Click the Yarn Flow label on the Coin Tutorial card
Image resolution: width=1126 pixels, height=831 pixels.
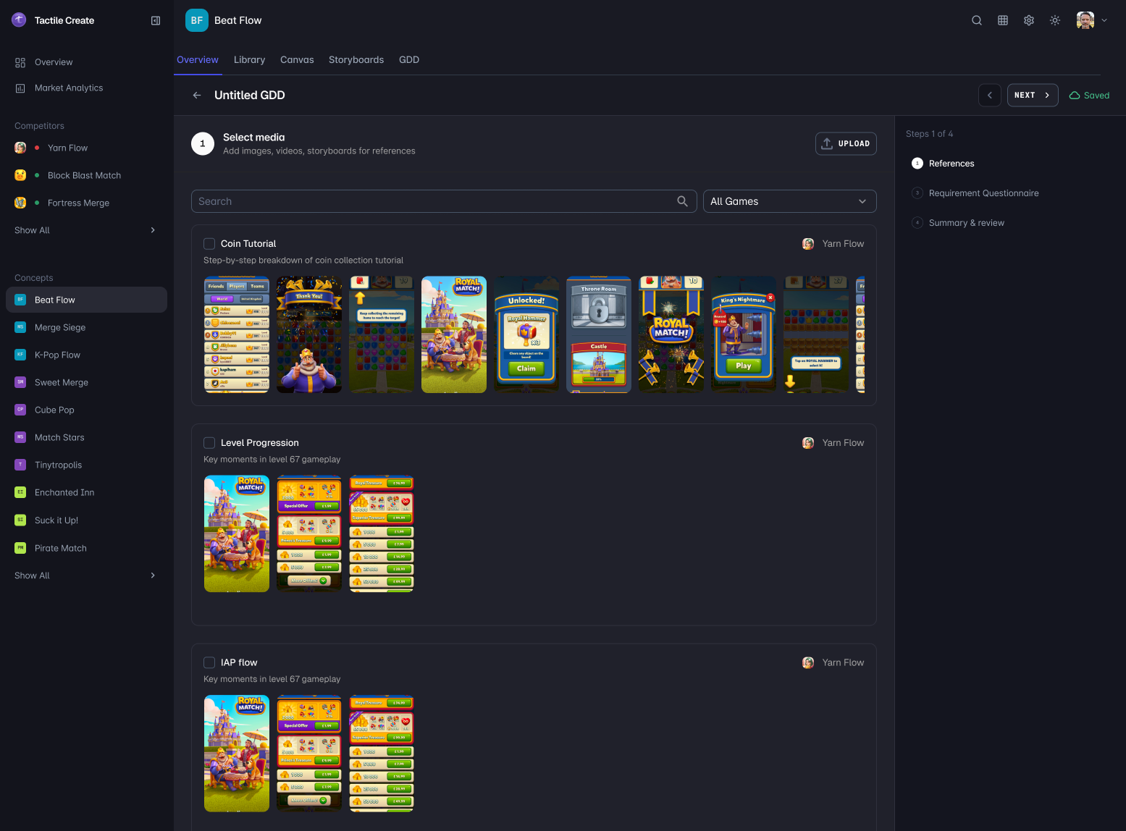(843, 244)
